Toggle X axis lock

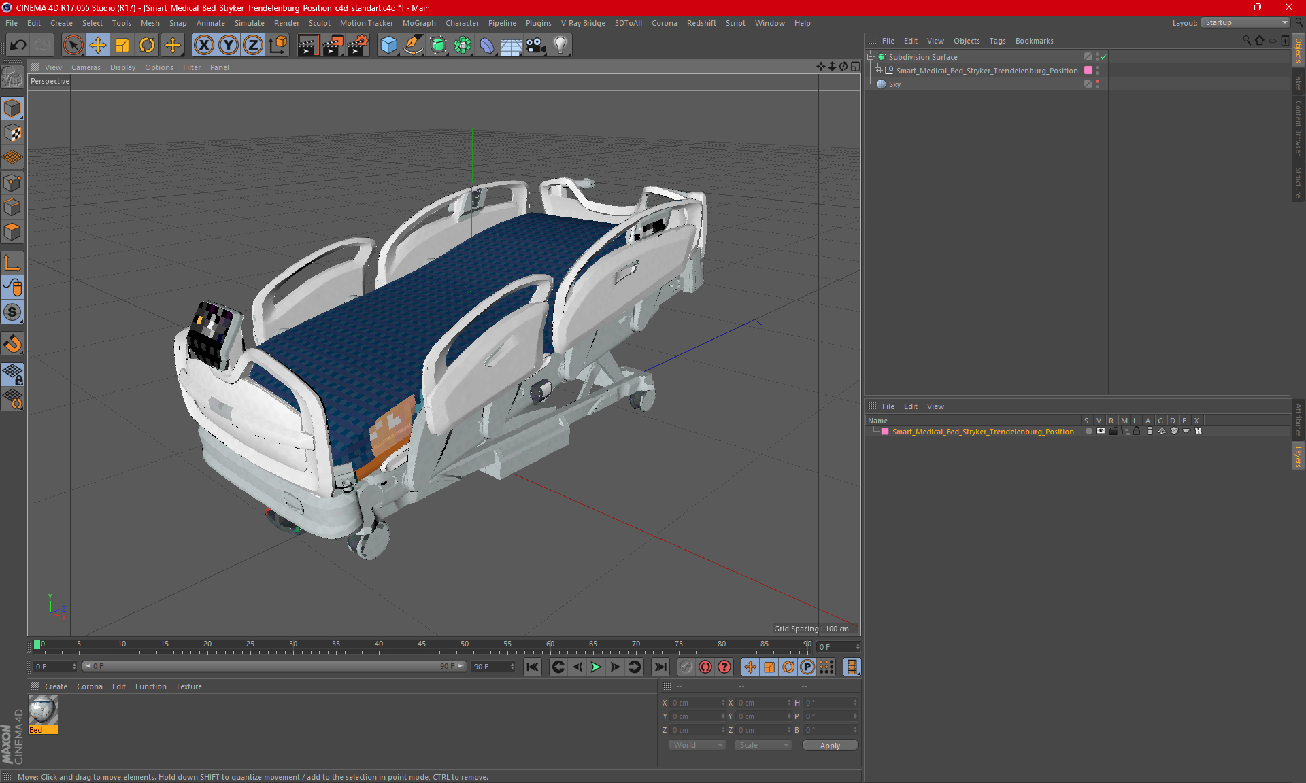[203, 46]
